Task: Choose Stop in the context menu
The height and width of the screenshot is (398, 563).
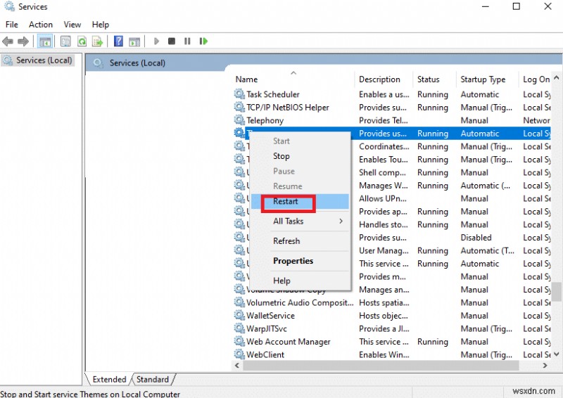Action: (281, 156)
